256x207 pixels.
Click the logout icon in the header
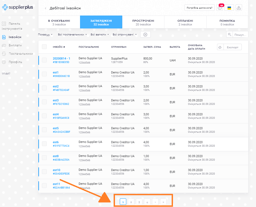tap(239, 8)
